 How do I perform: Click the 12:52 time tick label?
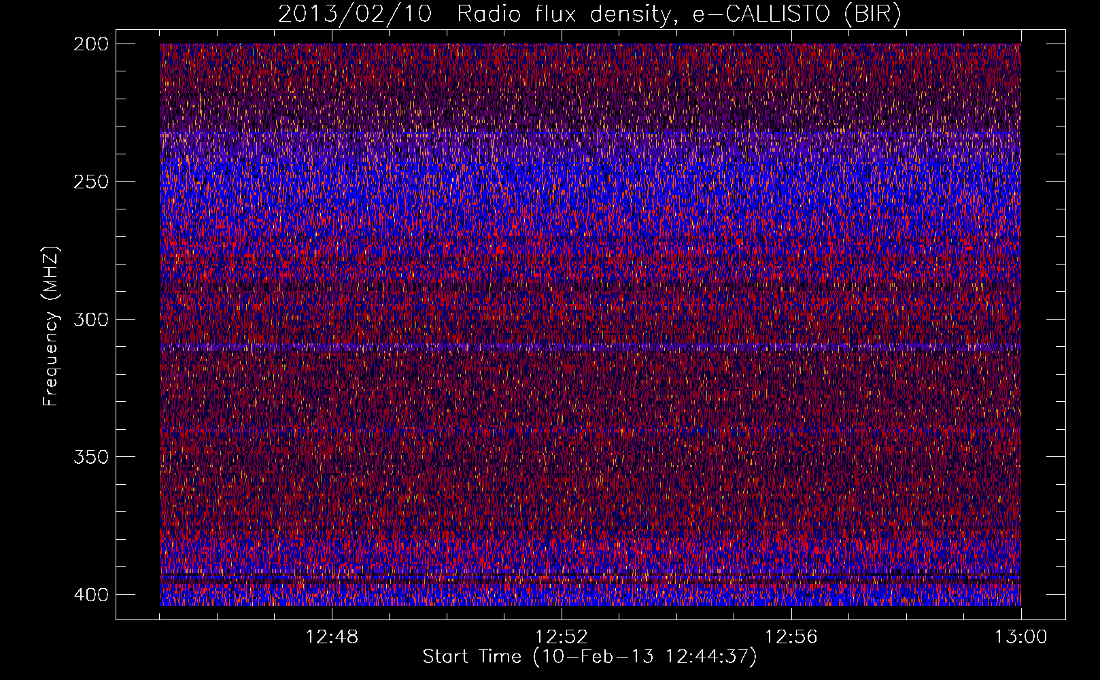(x=562, y=637)
